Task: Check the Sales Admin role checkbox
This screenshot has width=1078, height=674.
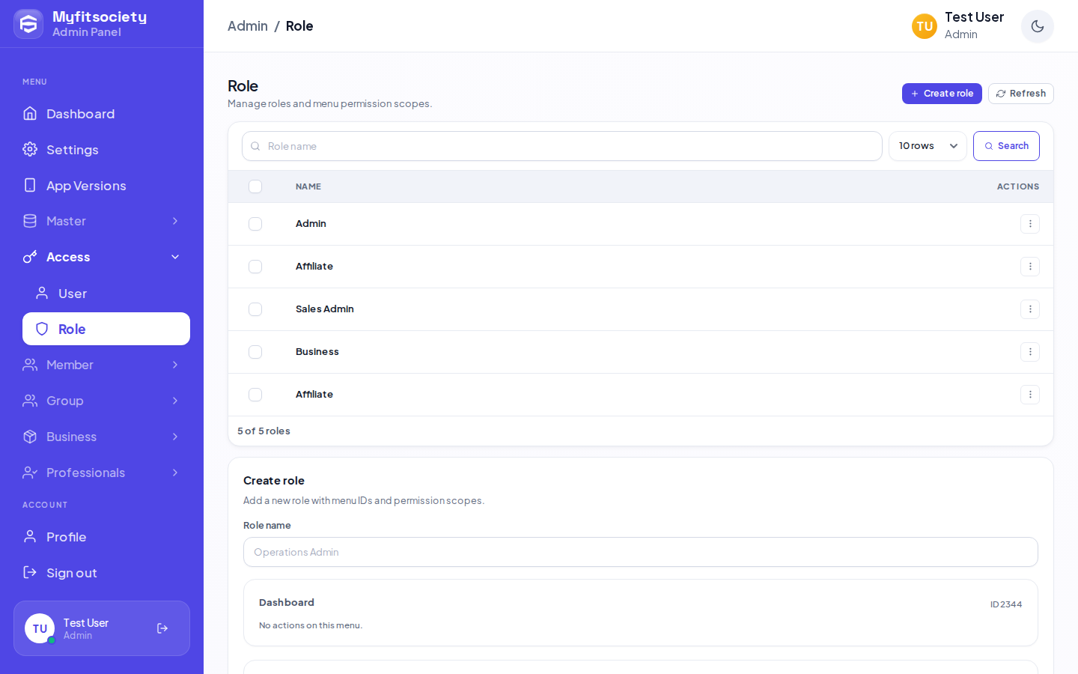Action: [x=255, y=309]
